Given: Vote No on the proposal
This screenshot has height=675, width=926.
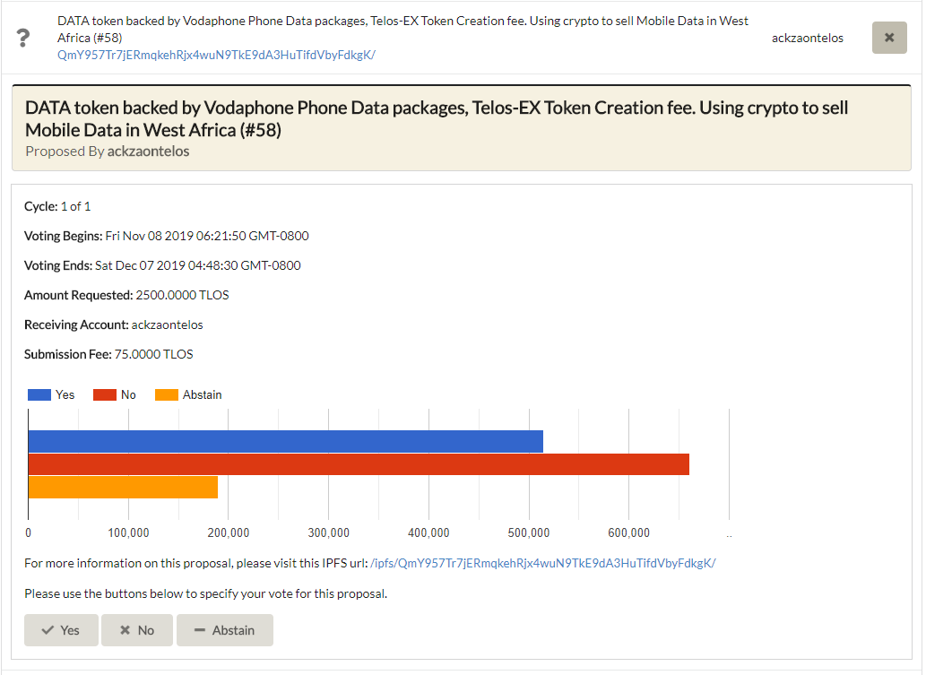Looking at the screenshot, I should click(137, 630).
